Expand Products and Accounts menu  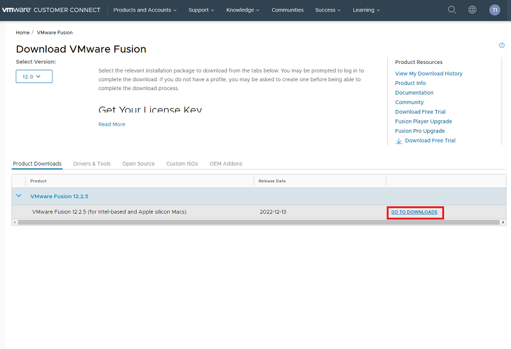tap(145, 10)
